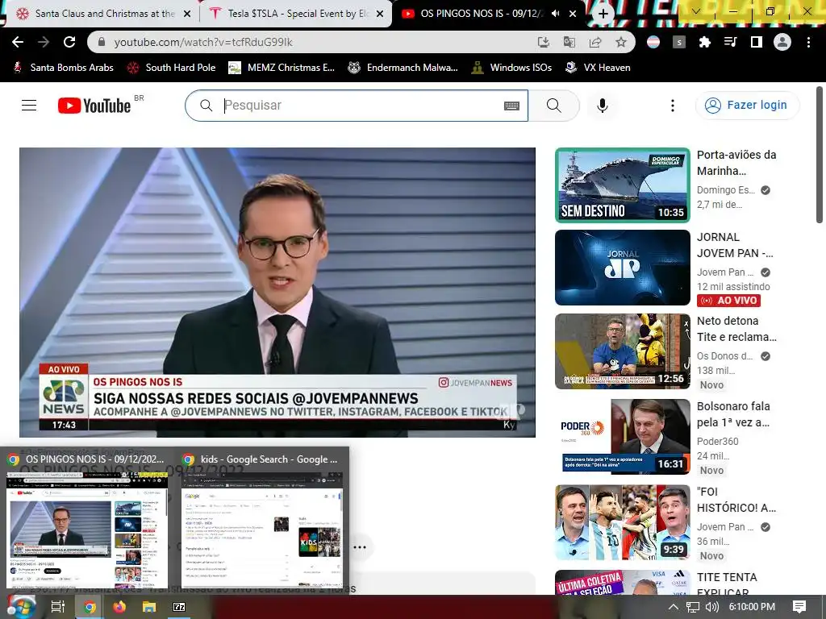The image size is (826, 619).
Task: Show hidden system tray icons
Action: point(674,607)
